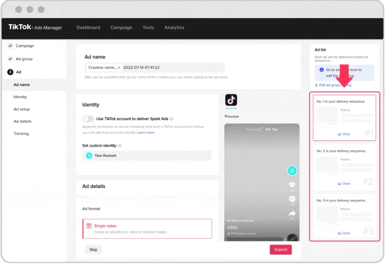Image resolution: width=385 pixels, height=264 pixels.
Task: Open the Tools menu
Action: [148, 28]
